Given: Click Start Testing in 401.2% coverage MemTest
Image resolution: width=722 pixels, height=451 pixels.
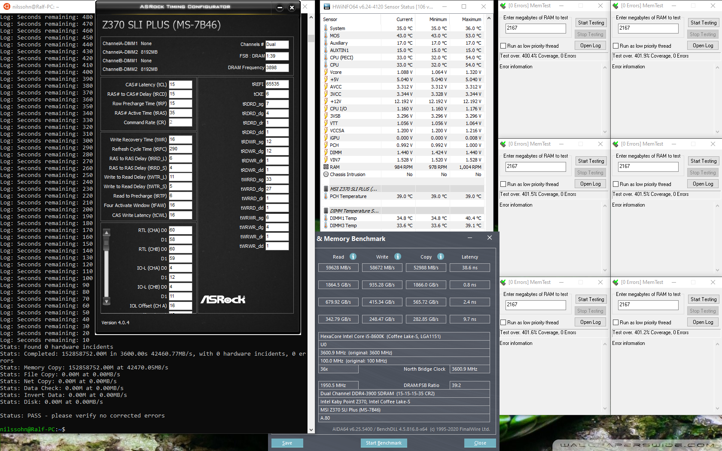Looking at the screenshot, I should [x=703, y=299].
